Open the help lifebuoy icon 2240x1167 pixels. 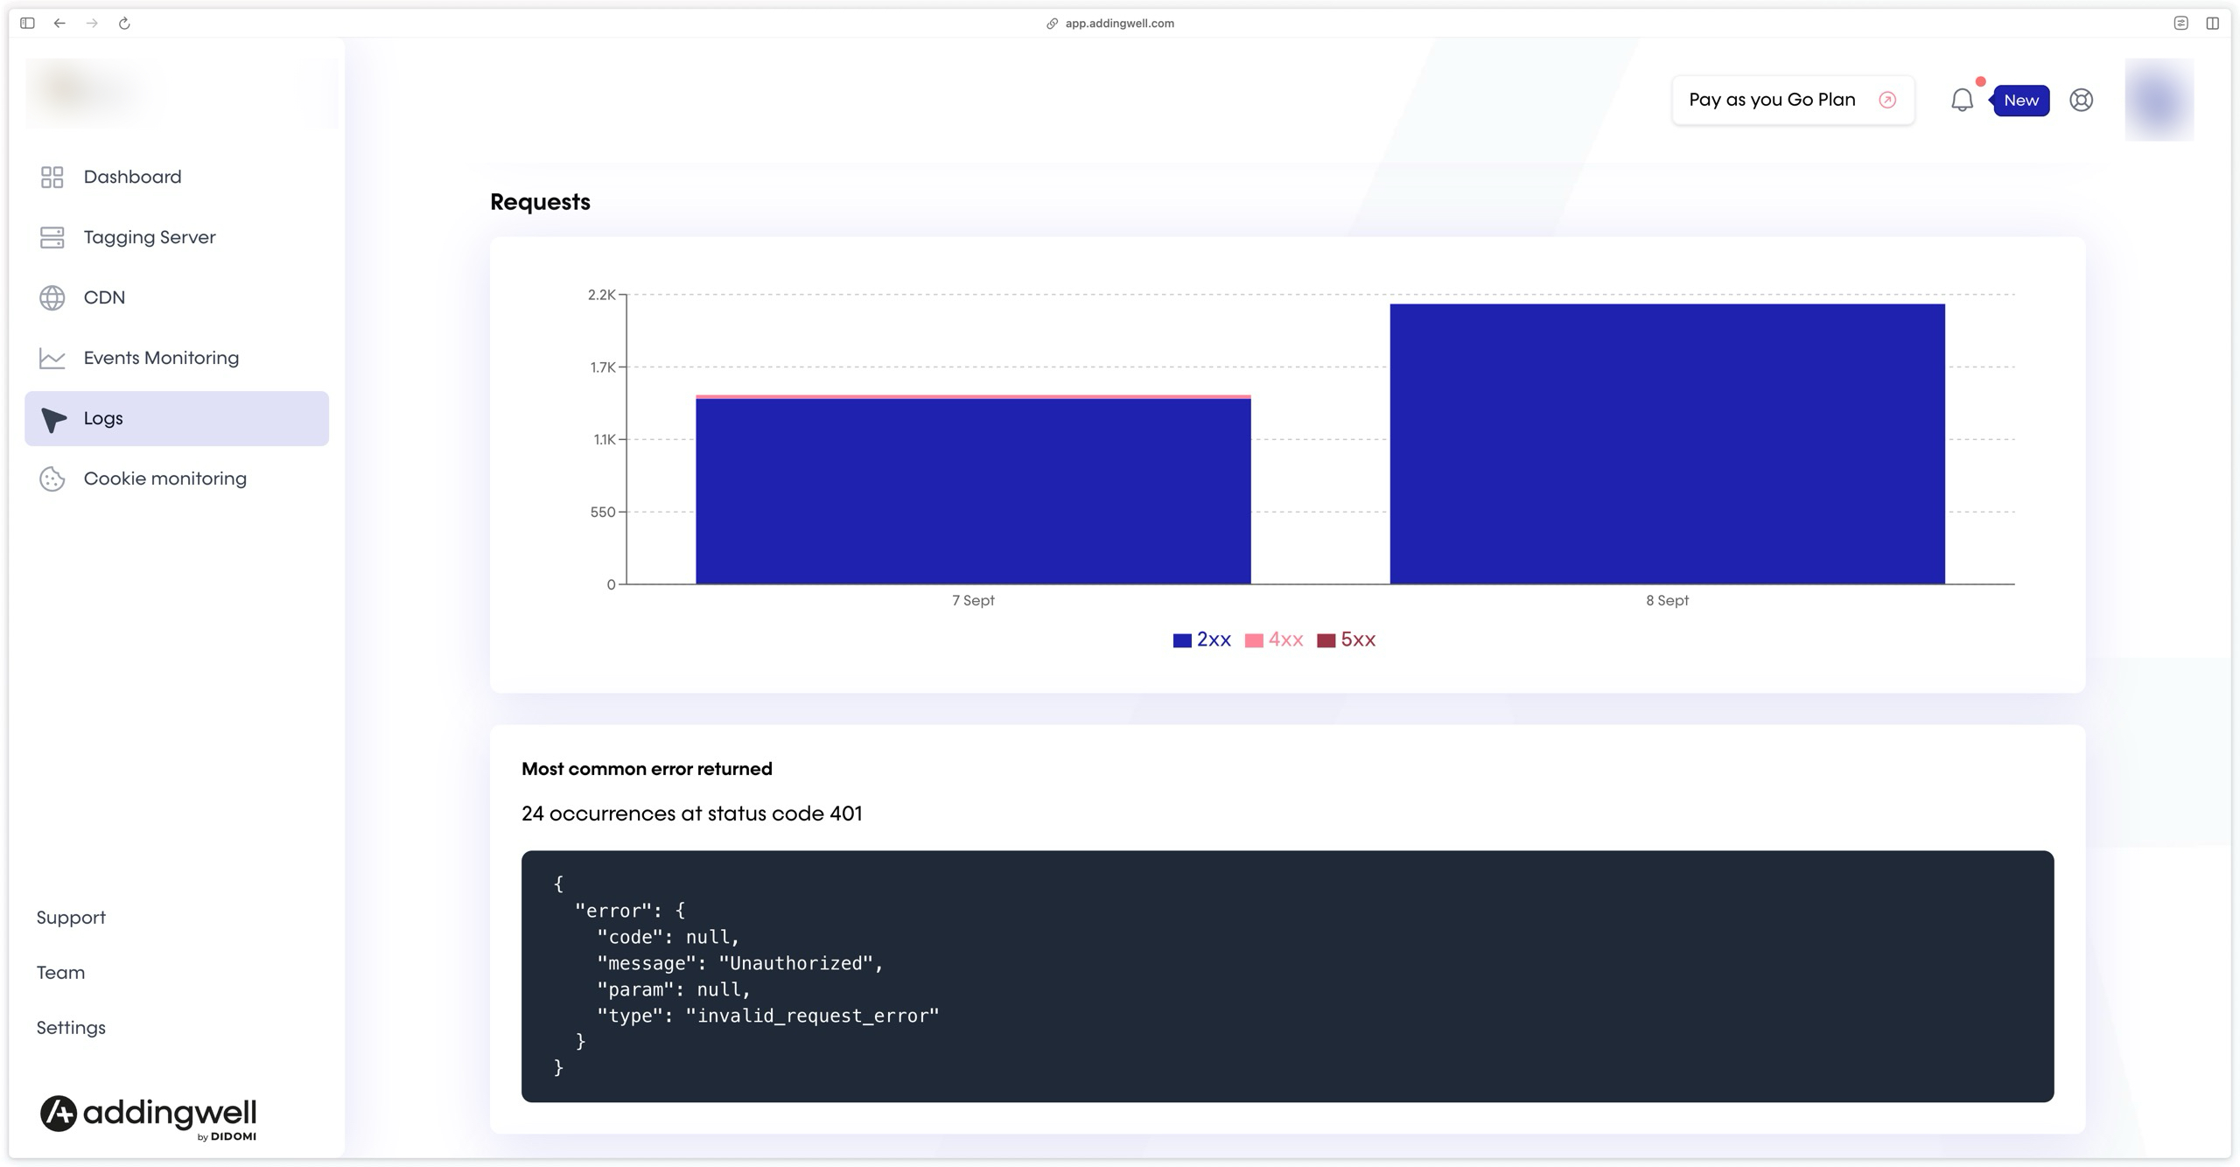(x=2081, y=100)
